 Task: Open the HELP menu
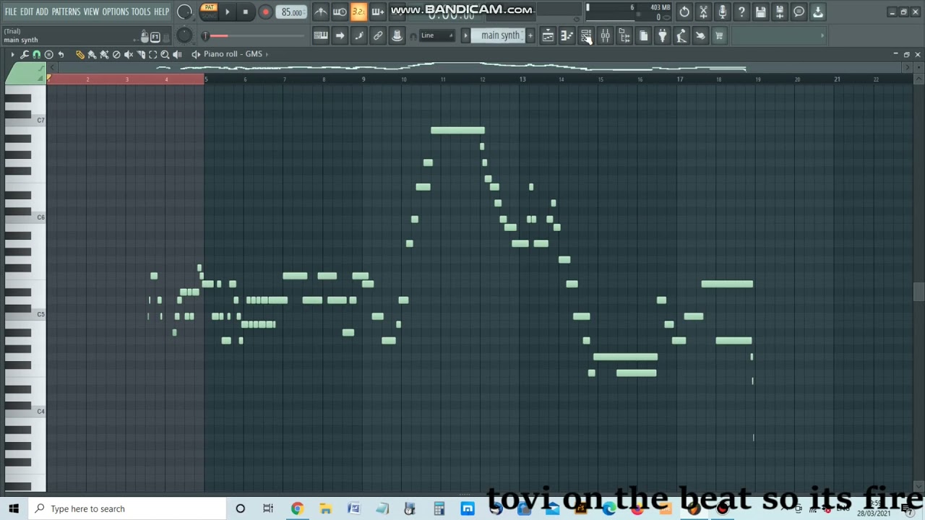coord(161,12)
